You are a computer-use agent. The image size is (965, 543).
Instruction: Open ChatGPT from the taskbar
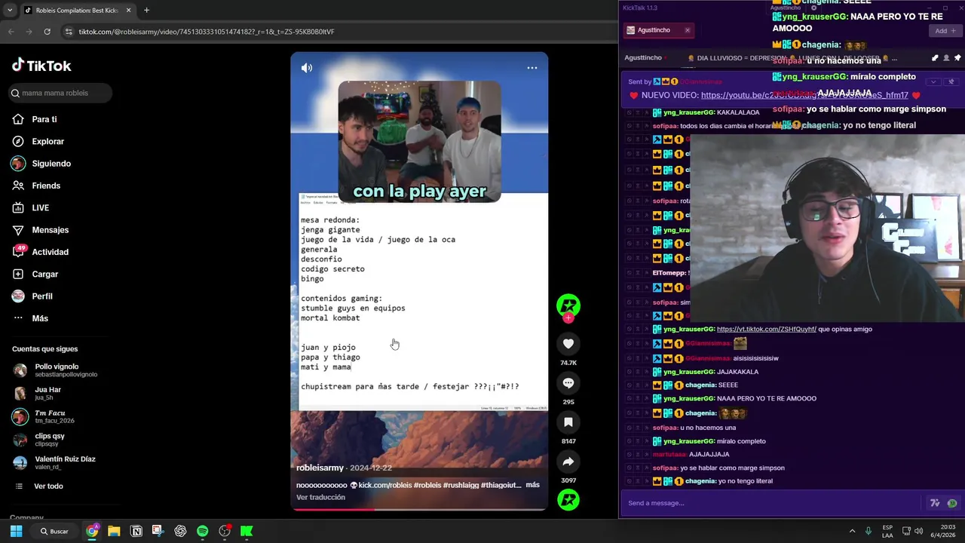(180, 531)
